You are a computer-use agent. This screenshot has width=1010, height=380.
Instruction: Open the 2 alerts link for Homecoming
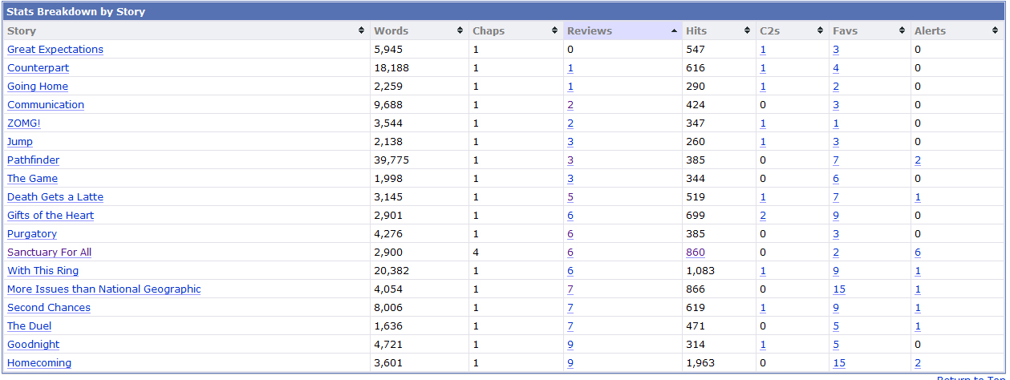coord(918,363)
